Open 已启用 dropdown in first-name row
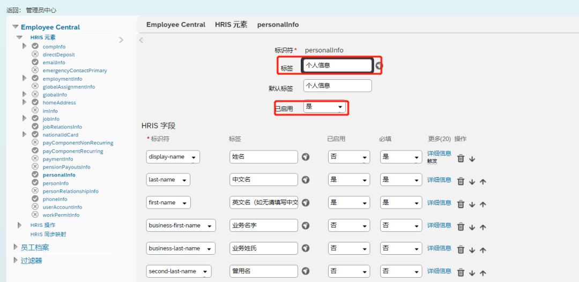Screen dimensions: 579x282 (x=349, y=203)
